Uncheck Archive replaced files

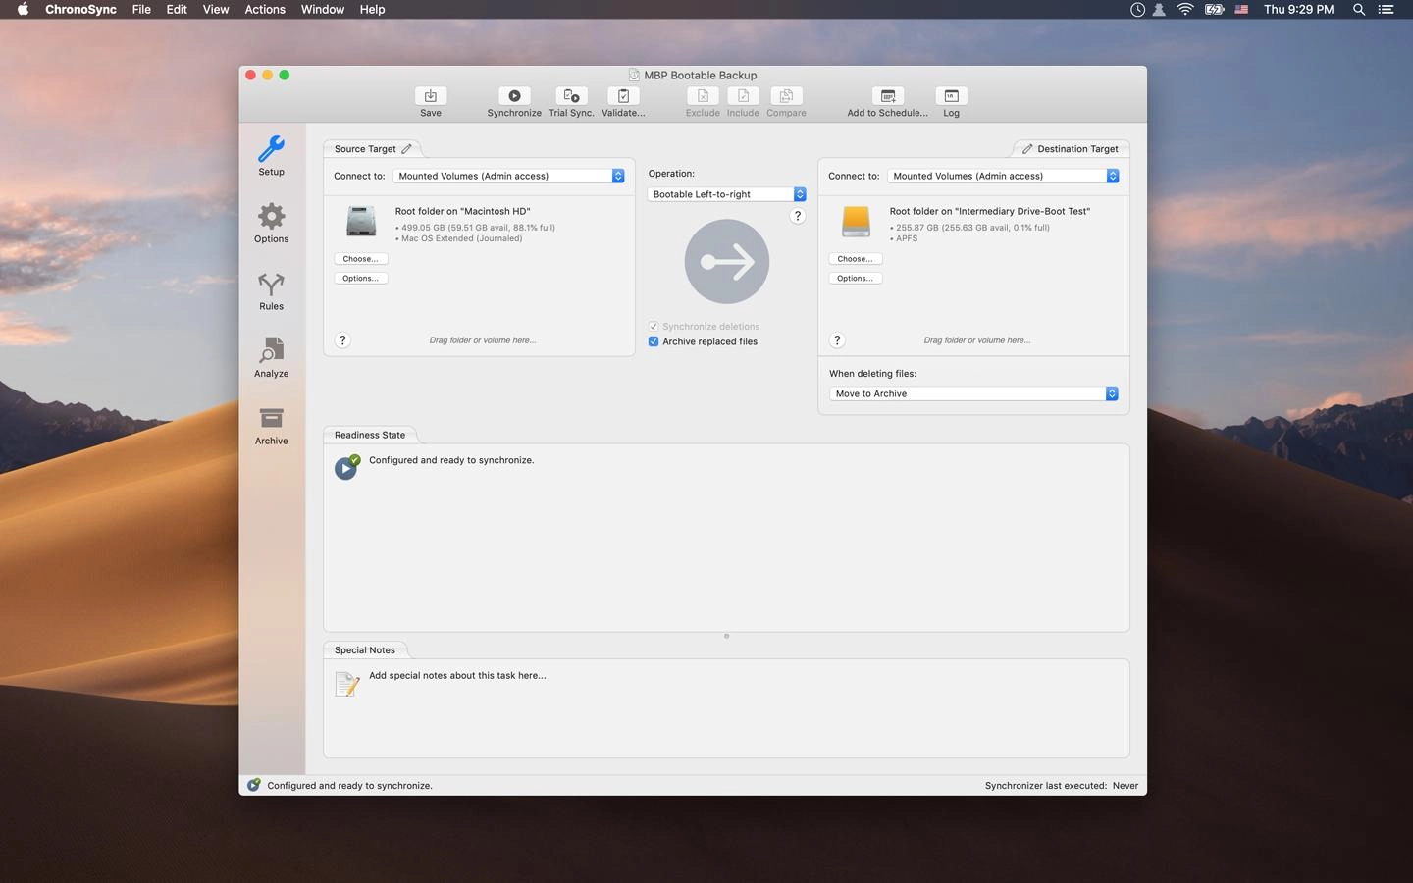click(654, 341)
